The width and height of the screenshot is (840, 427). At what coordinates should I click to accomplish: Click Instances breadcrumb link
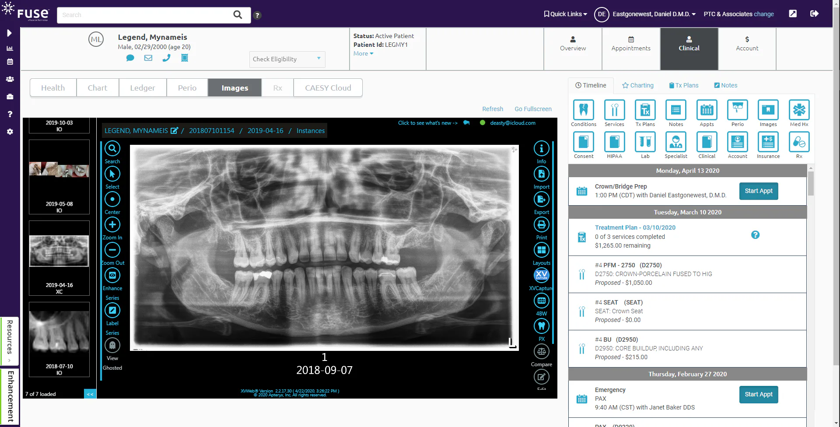point(311,131)
